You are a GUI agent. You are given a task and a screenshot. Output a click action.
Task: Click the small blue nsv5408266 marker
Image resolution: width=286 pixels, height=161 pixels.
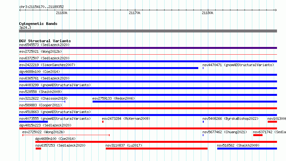point(203,122)
